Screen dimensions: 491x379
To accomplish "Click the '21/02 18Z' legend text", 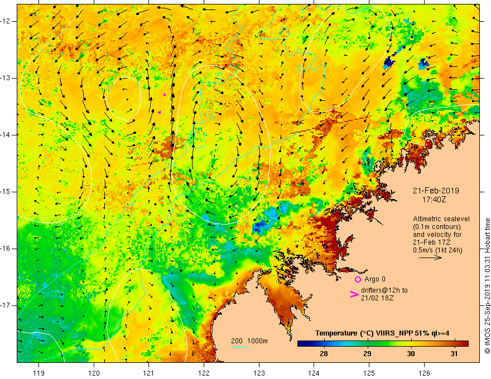I will (x=377, y=298).
